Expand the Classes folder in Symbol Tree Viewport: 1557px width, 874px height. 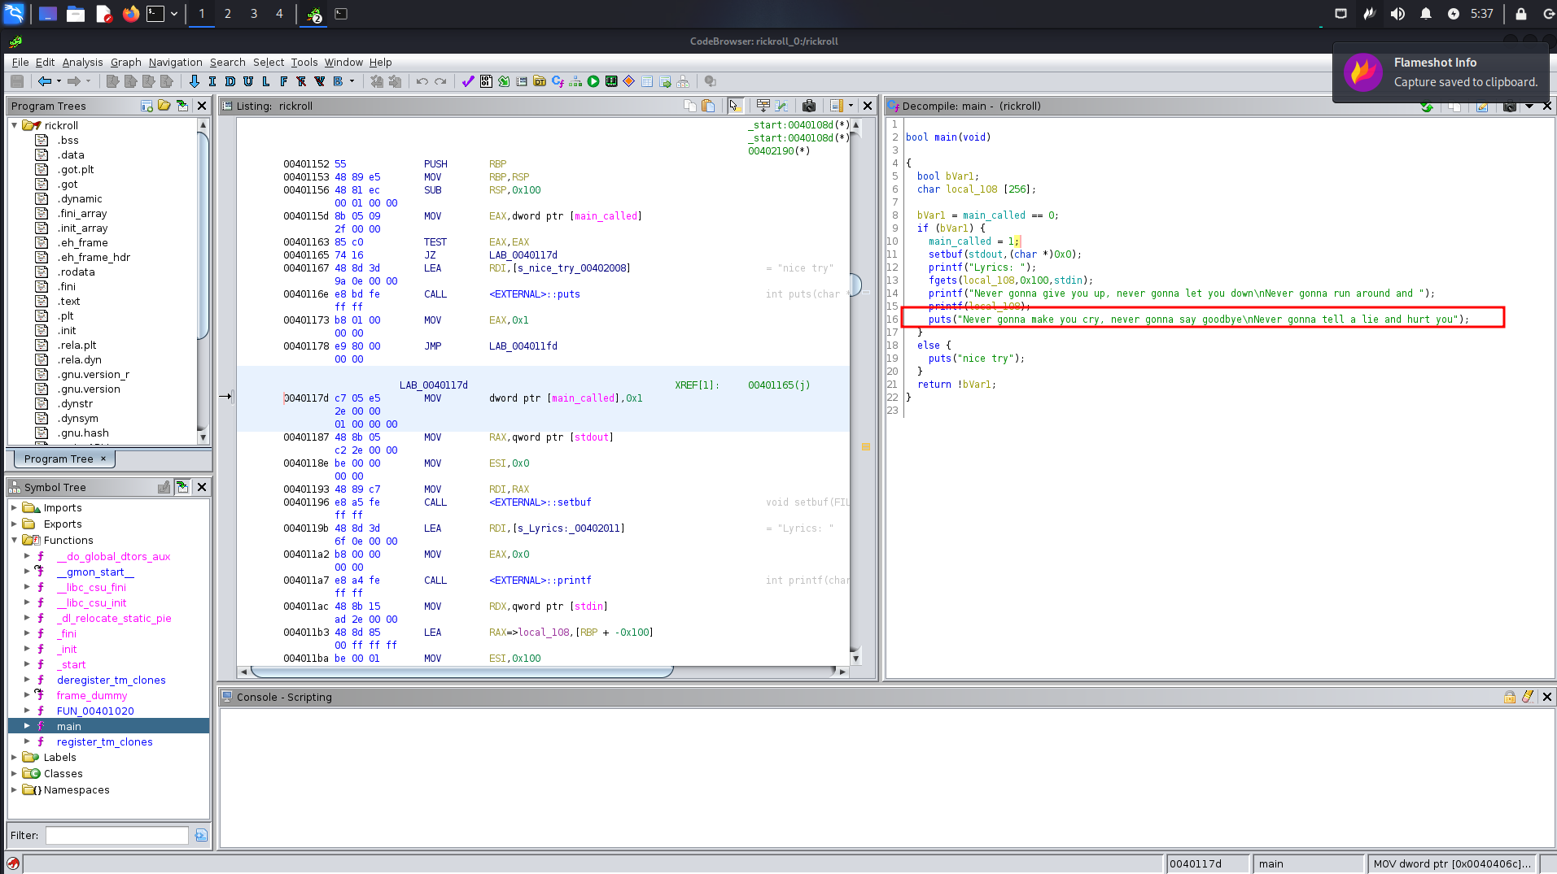[x=14, y=773]
